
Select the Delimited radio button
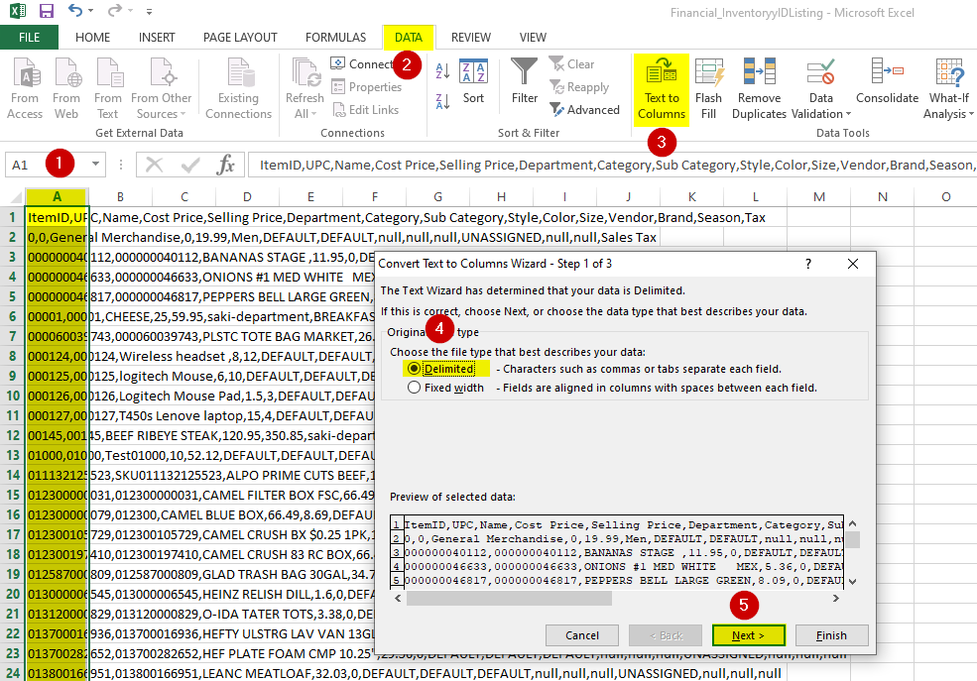click(414, 368)
